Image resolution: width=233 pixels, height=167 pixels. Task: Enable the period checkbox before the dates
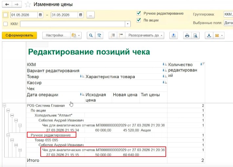(6, 15)
